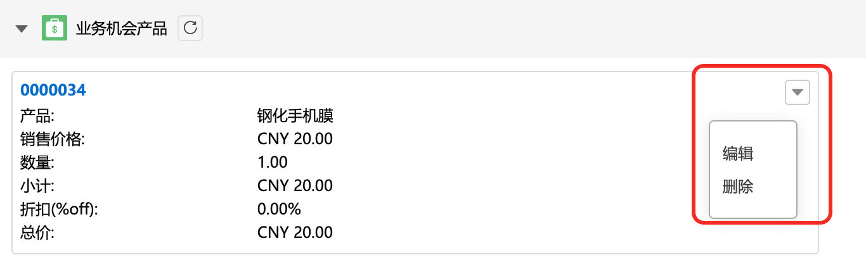Click the 业务机会产品 section title
The height and width of the screenshot is (267, 866).
121,28
